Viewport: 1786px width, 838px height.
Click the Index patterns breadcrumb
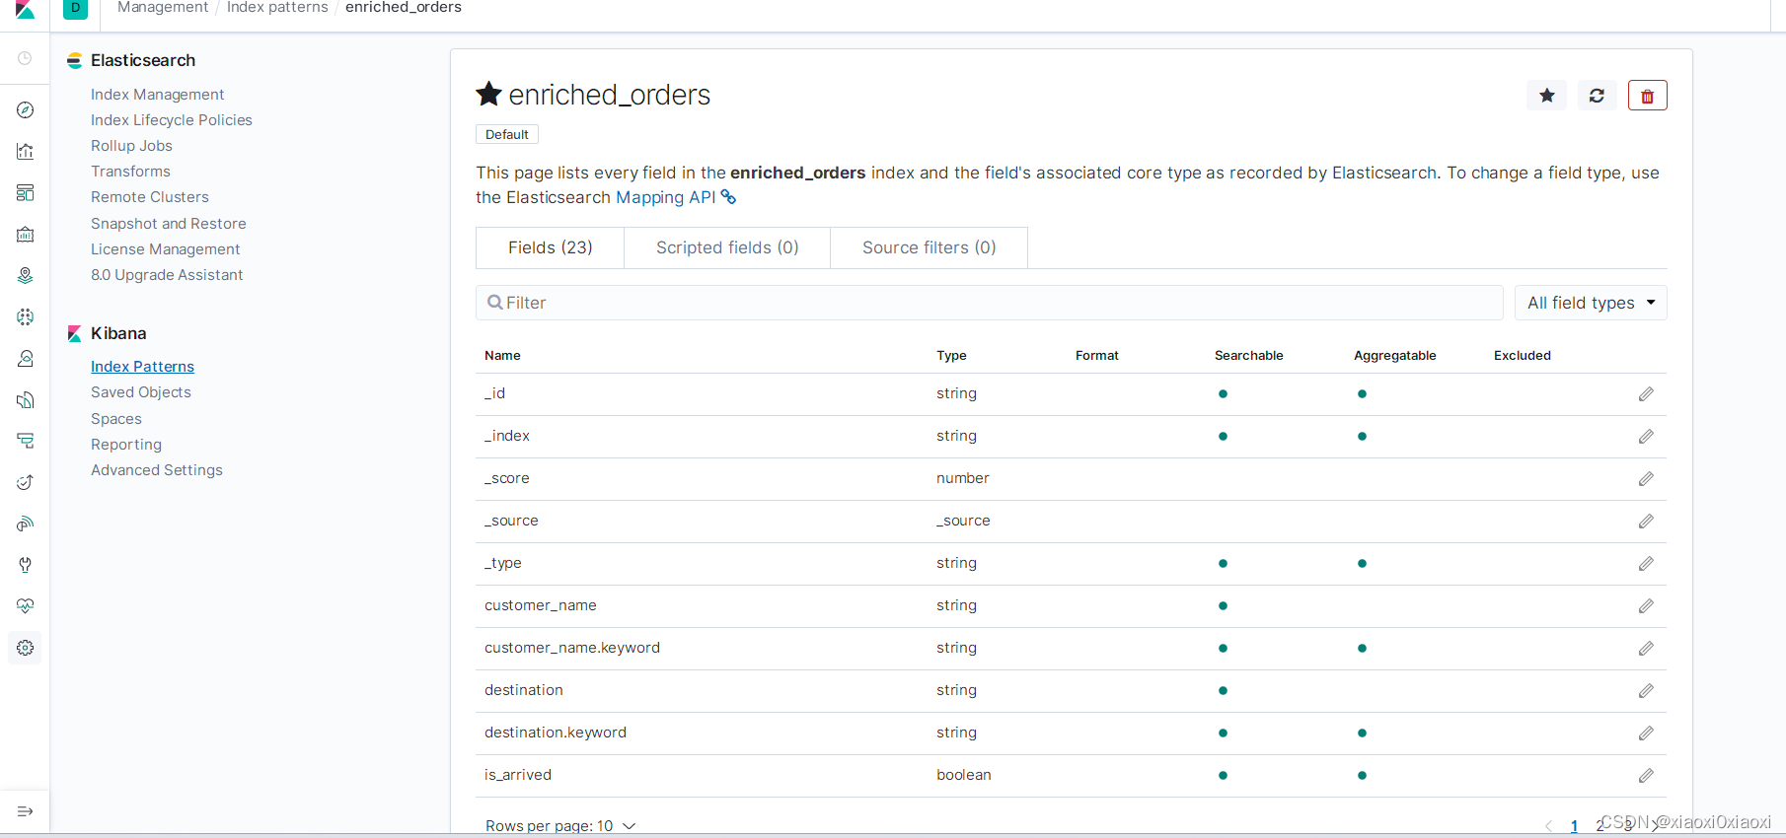[x=277, y=7]
